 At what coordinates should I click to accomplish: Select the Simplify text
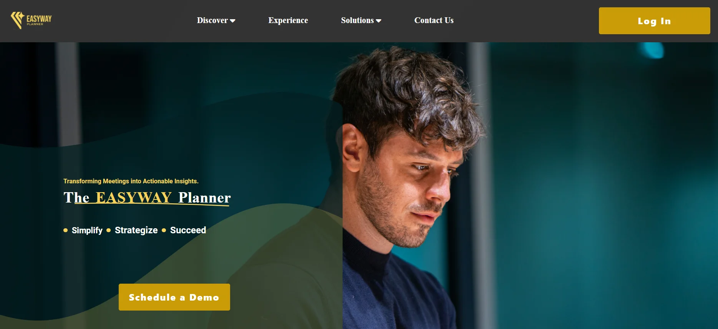(87, 230)
